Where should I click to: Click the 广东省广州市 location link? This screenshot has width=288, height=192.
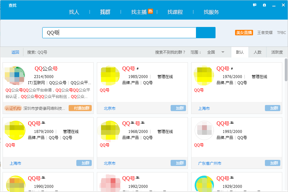pyautogui.click(x=209, y=163)
